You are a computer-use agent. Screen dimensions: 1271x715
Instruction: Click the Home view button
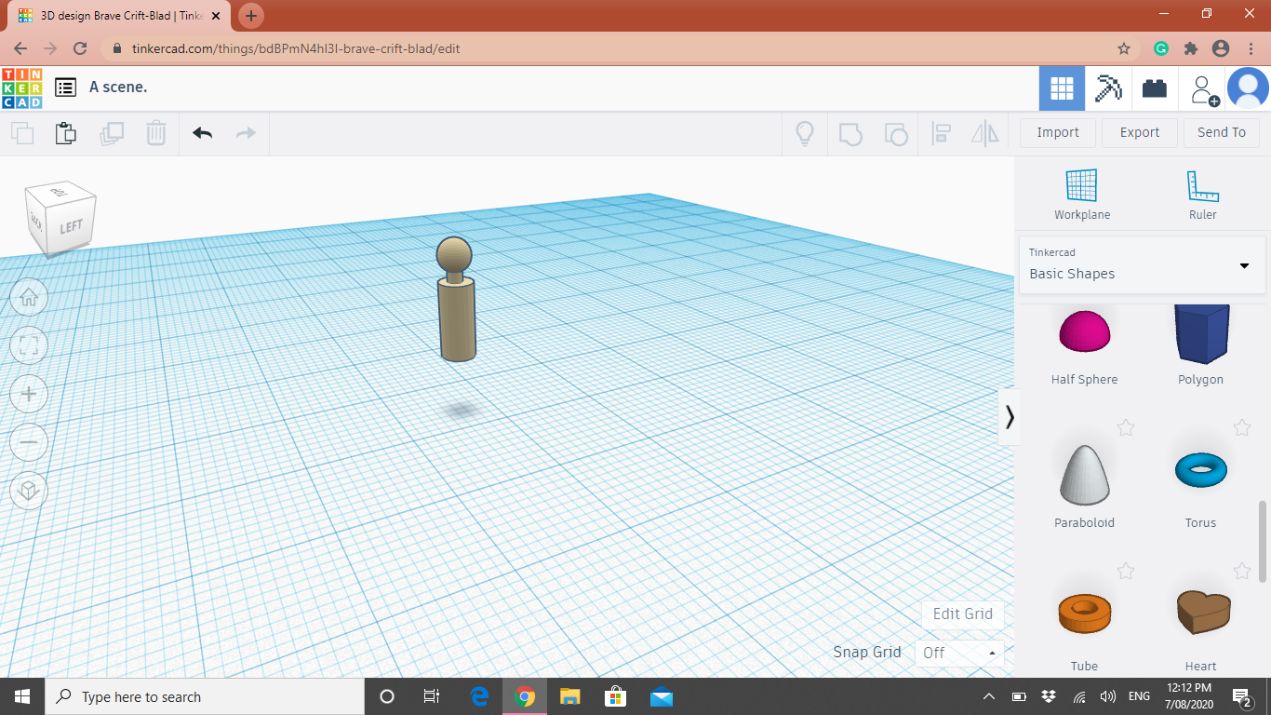click(29, 297)
